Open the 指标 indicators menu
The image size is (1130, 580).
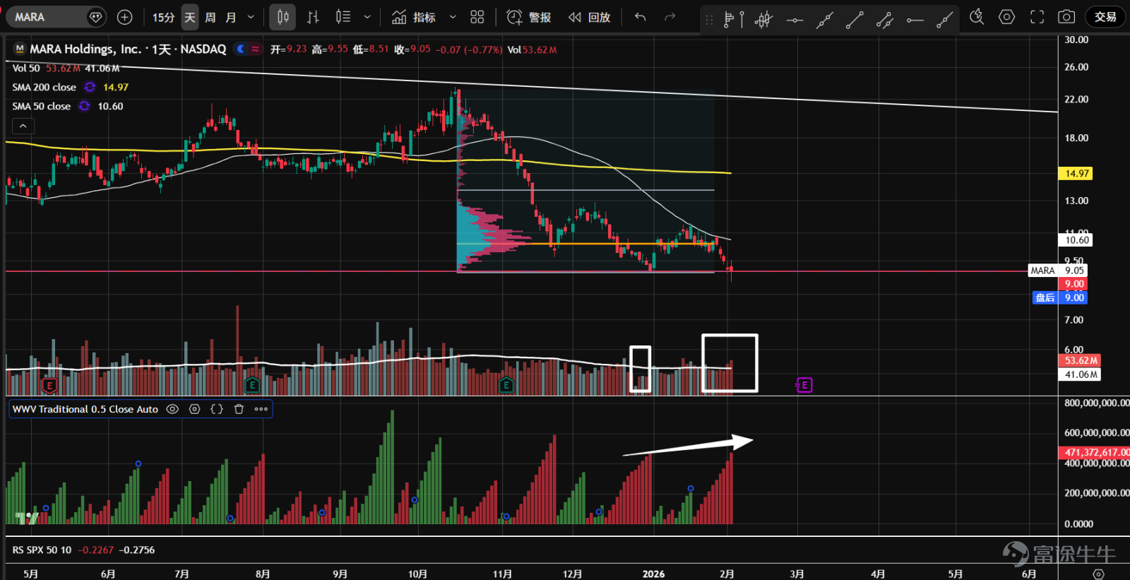(x=414, y=17)
